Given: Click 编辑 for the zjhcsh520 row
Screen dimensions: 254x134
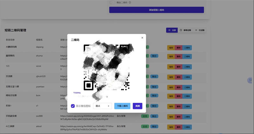Looking at the screenshot, I should [x=171, y=77].
